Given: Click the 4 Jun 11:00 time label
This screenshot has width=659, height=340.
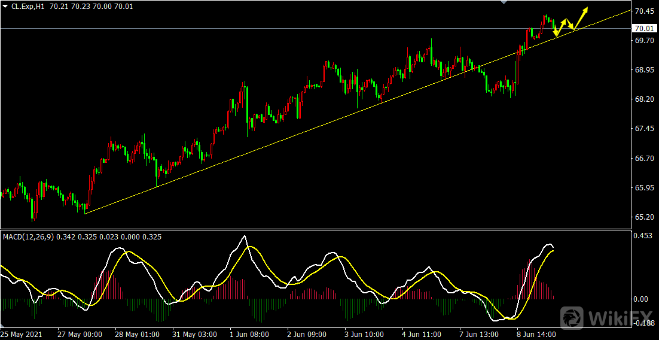Looking at the screenshot, I should click(x=421, y=334).
